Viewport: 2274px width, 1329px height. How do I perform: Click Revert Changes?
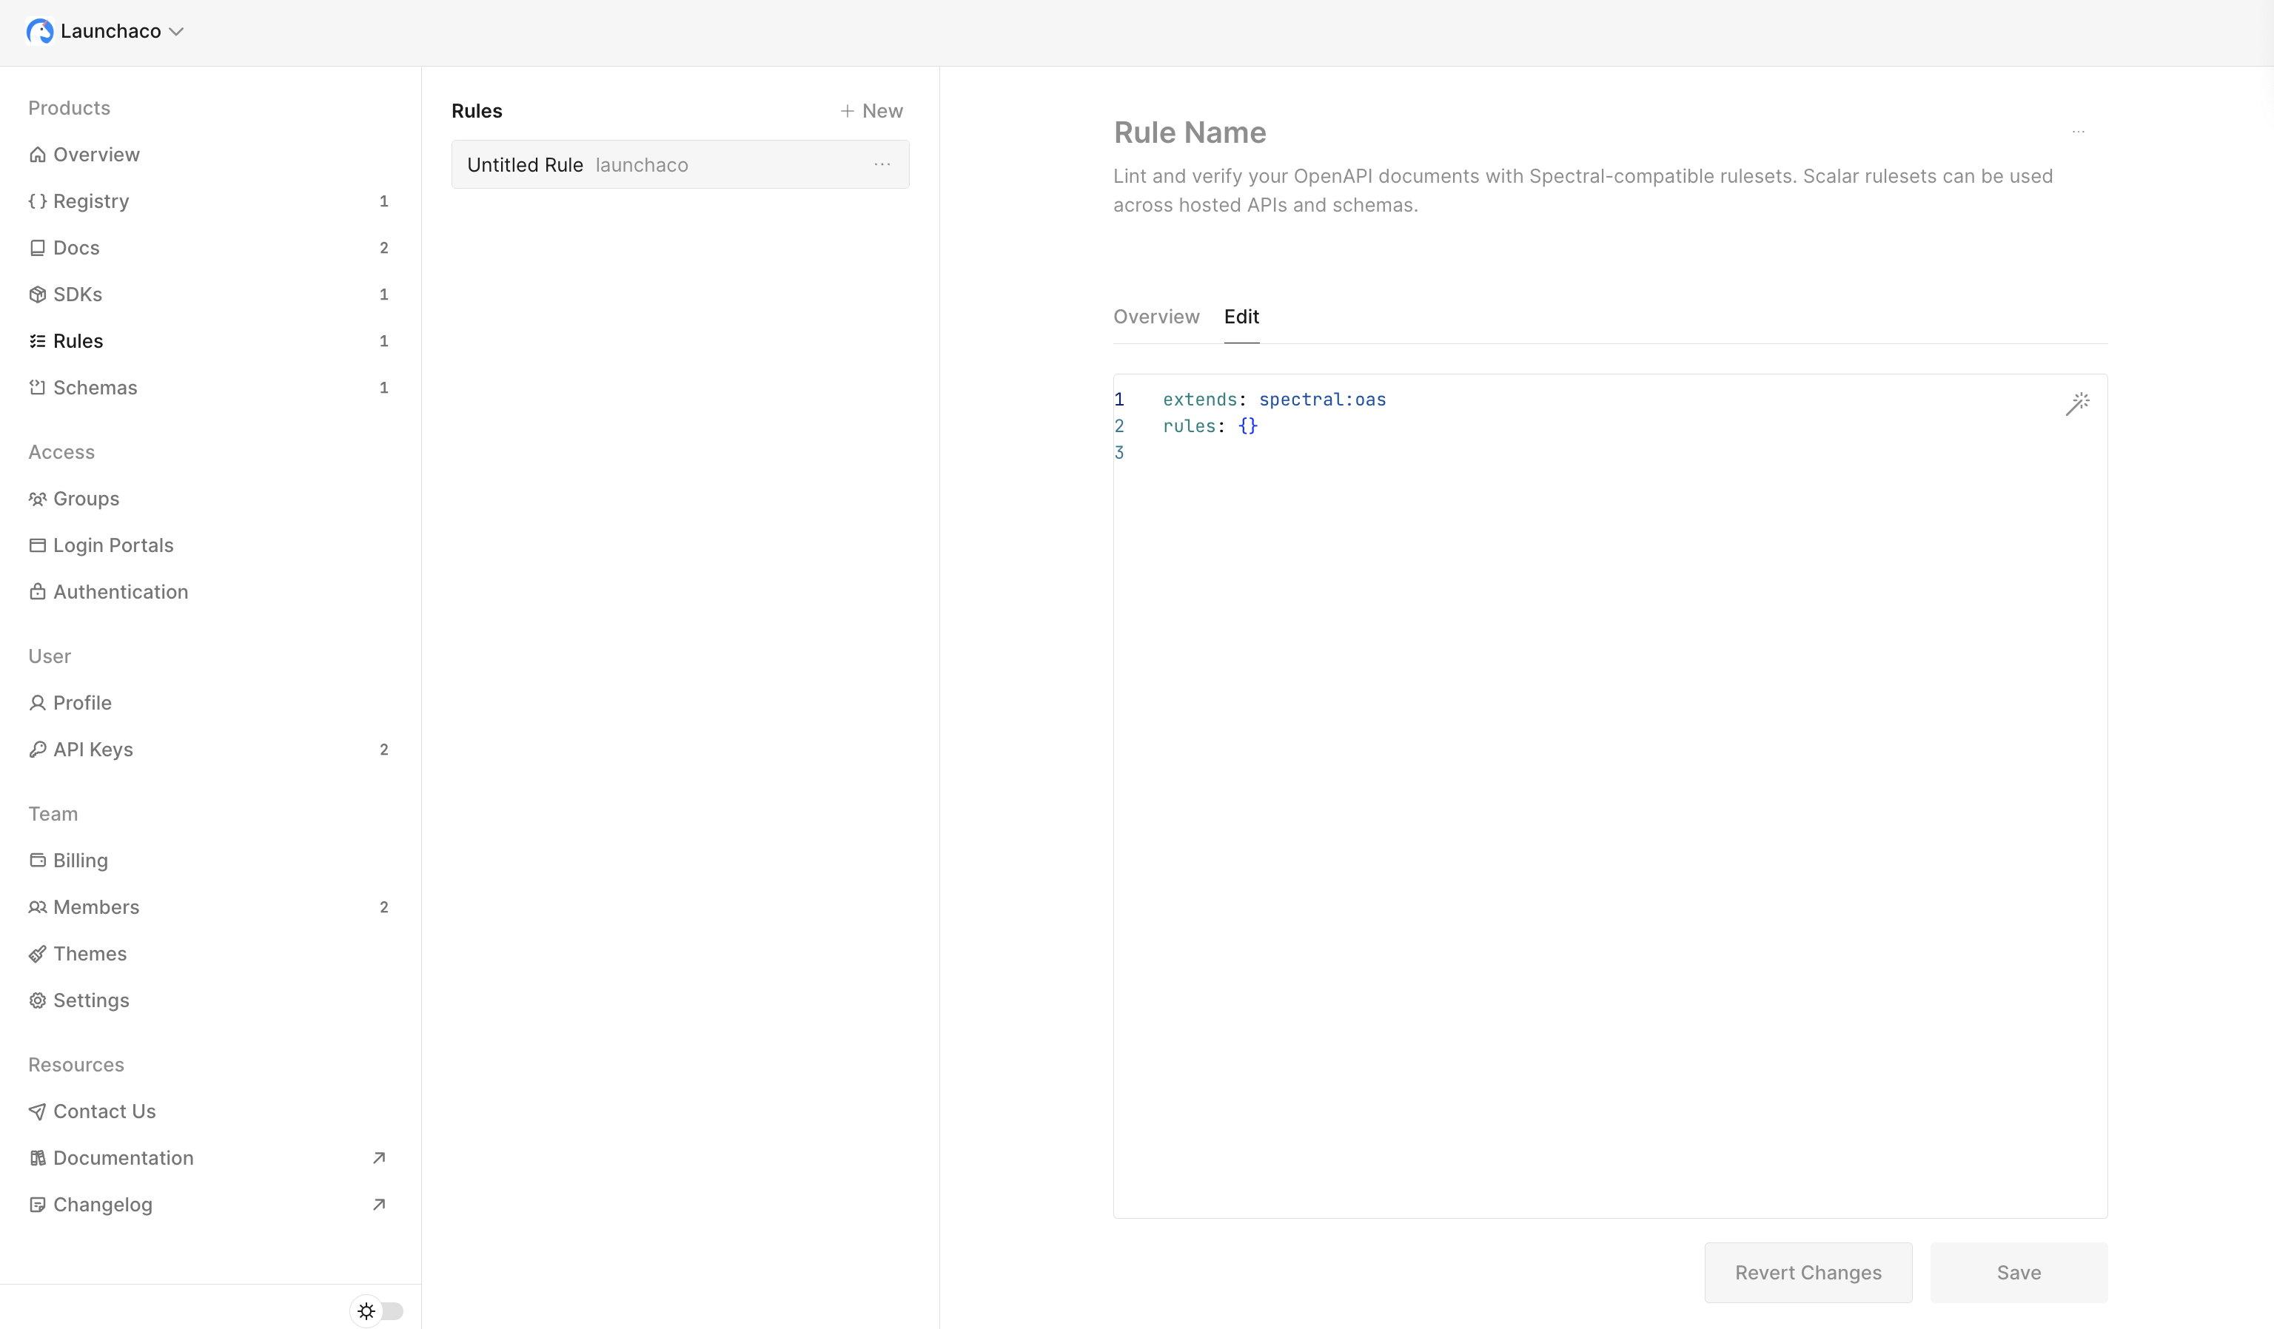[x=1808, y=1272]
